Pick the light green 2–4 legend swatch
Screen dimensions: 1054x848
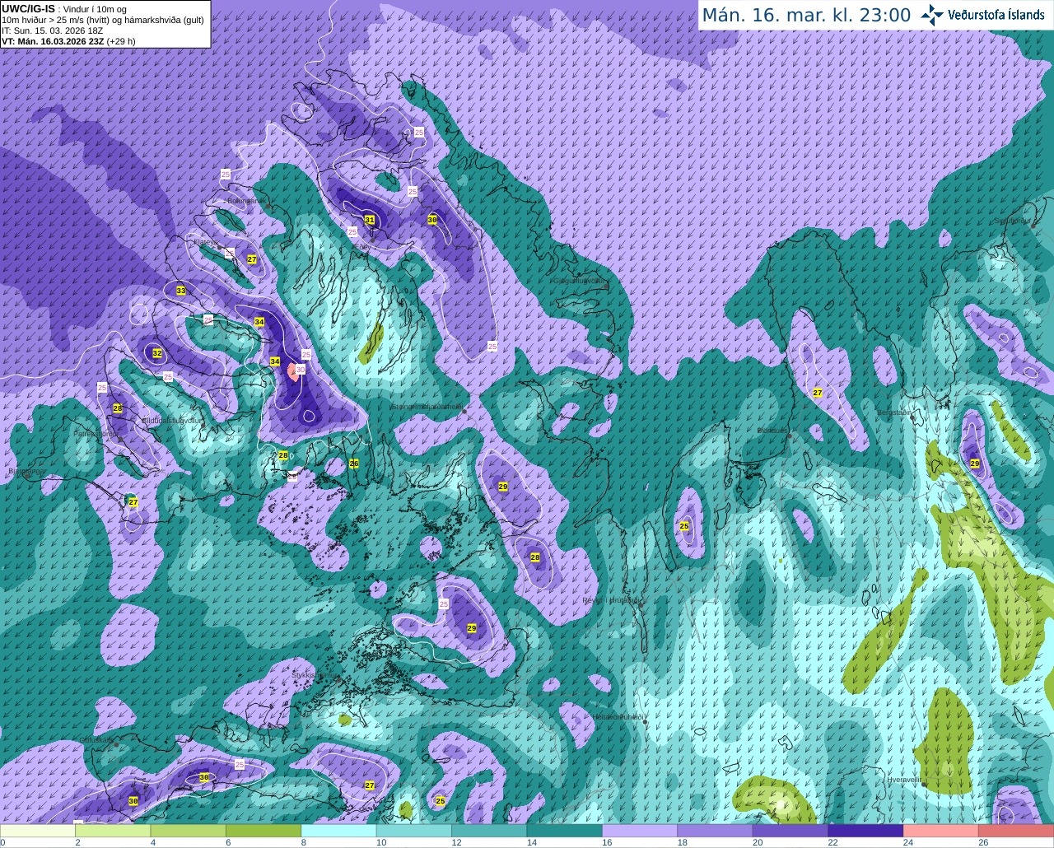113,831
